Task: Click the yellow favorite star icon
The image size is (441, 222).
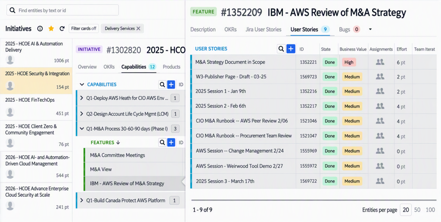Action: click(51, 28)
